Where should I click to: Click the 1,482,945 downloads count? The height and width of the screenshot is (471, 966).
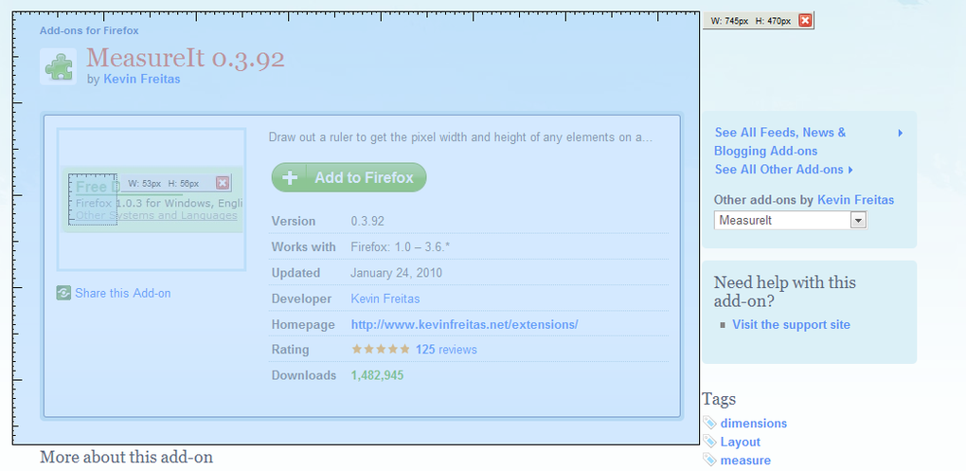tap(377, 375)
